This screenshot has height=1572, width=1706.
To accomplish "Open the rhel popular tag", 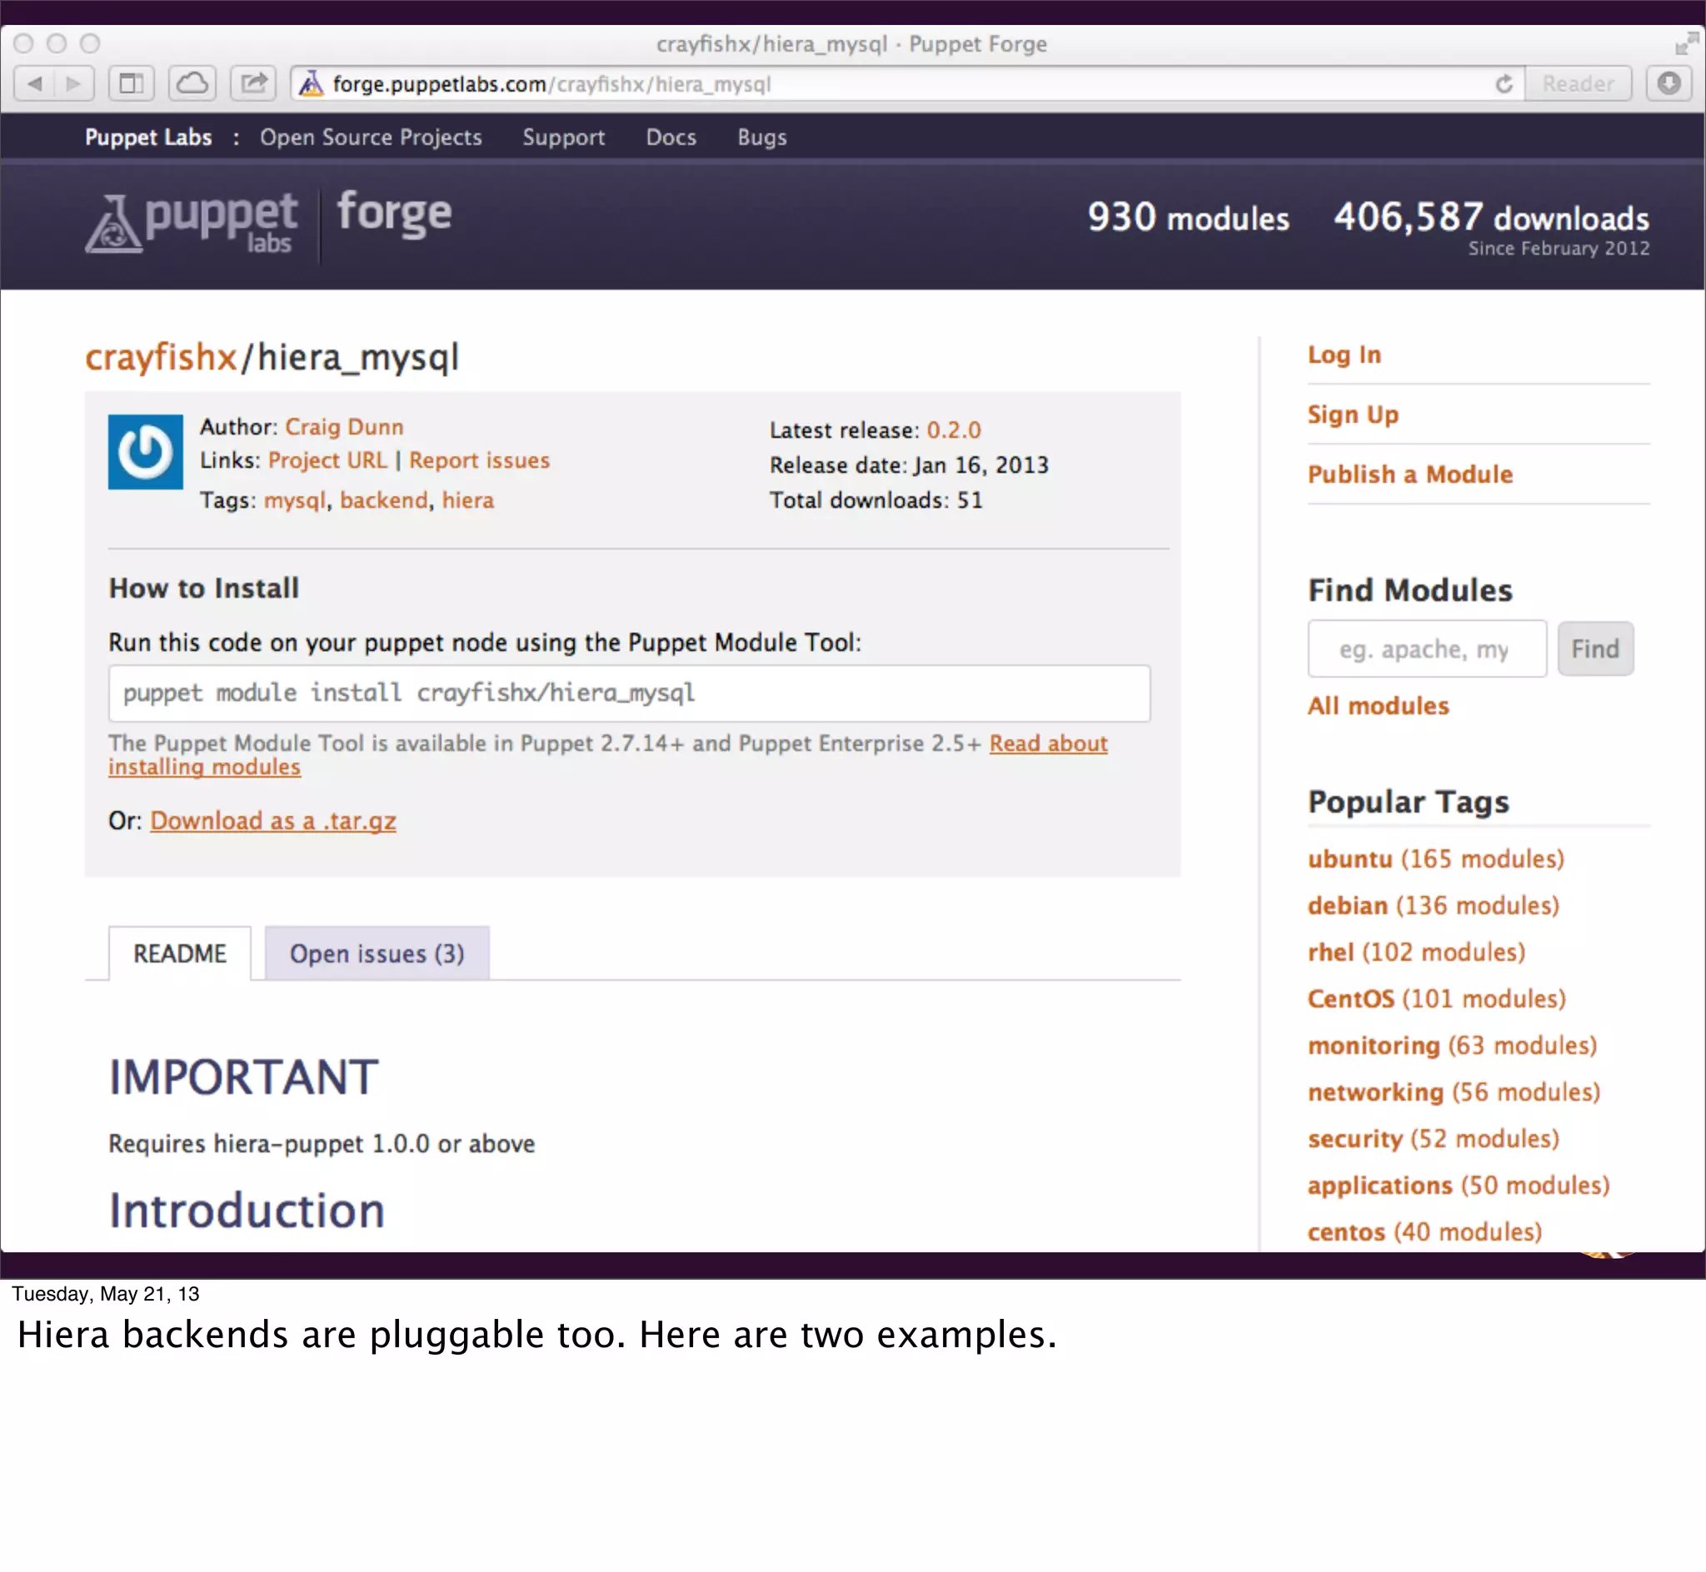I will [1331, 953].
